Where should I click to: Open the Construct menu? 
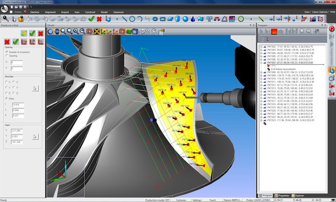click(90, 12)
